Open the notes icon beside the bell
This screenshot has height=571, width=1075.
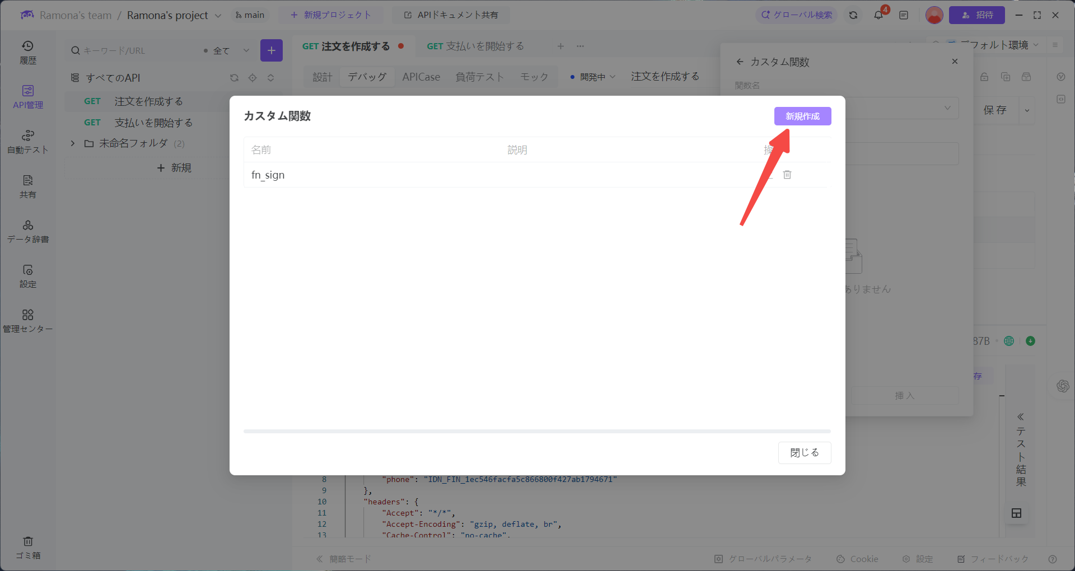pos(904,15)
